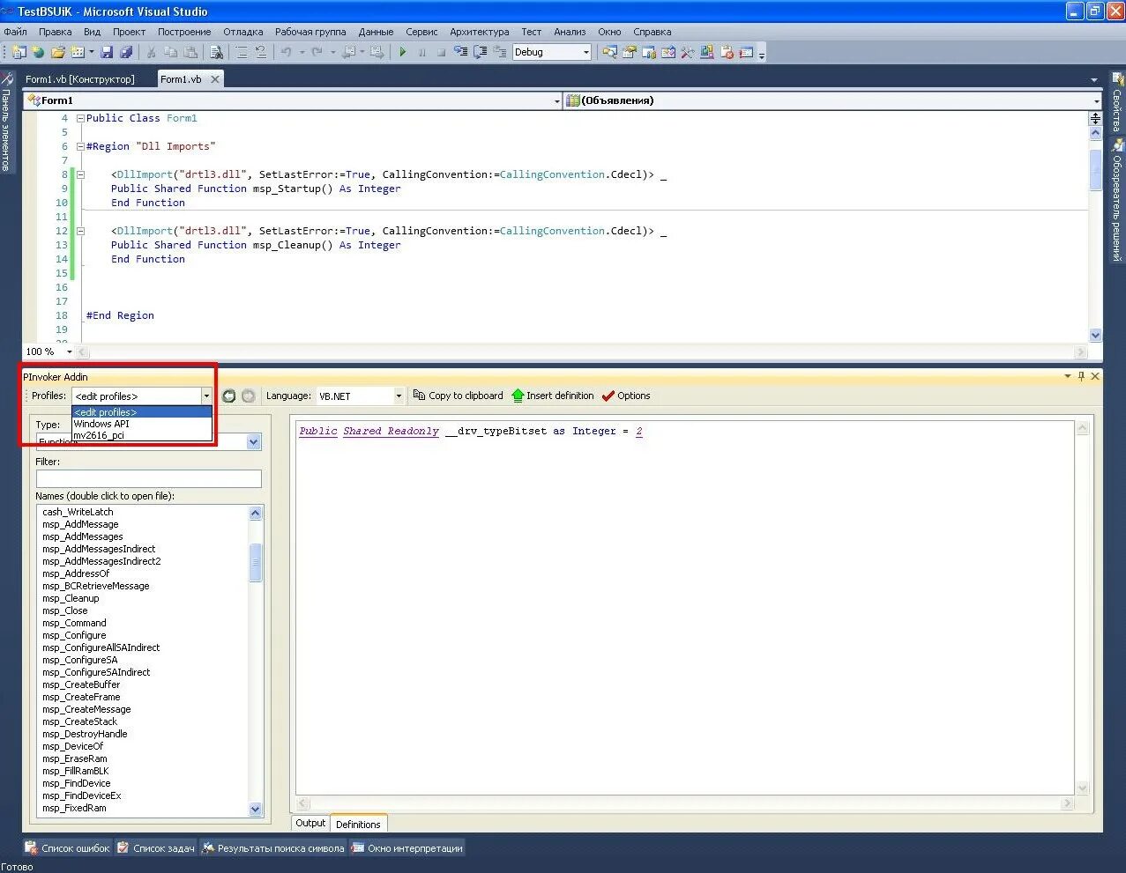Open the 100 % zoom dropdown

[x=70, y=351]
